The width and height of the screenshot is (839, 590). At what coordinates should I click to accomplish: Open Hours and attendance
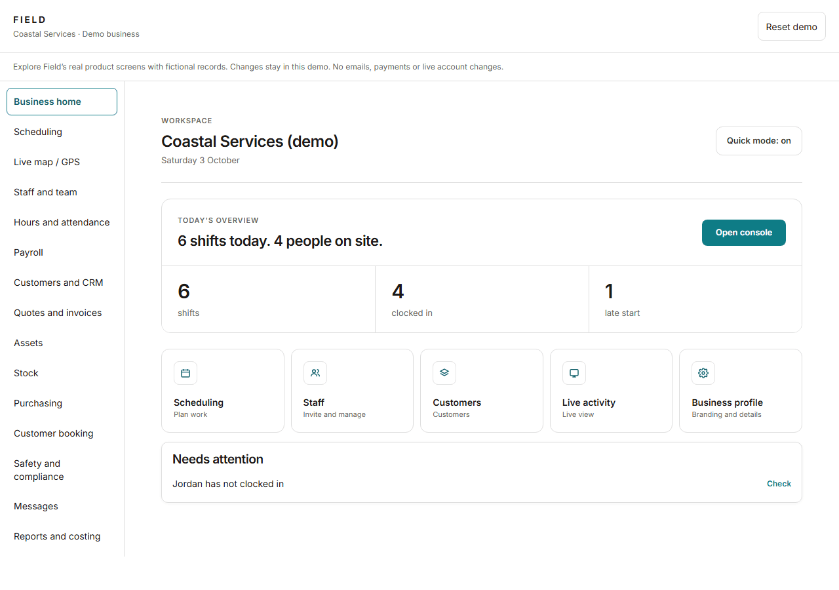click(x=62, y=222)
